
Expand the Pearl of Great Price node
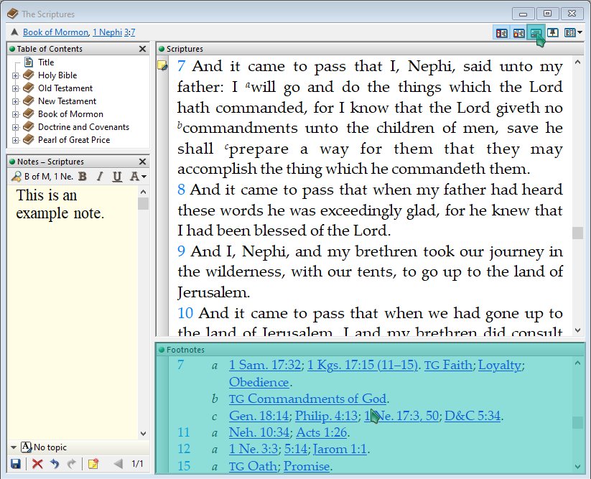15,140
